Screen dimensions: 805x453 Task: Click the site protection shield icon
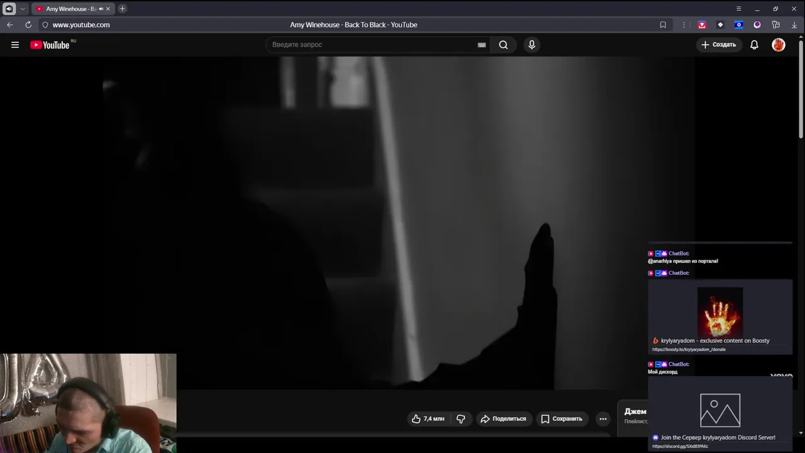45,25
